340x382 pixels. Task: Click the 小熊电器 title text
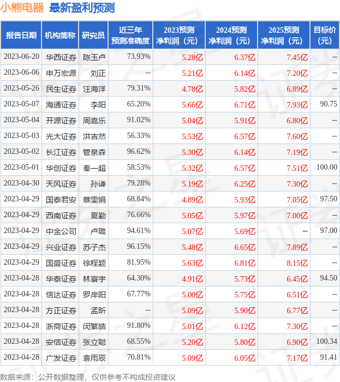tap(22, 8)
